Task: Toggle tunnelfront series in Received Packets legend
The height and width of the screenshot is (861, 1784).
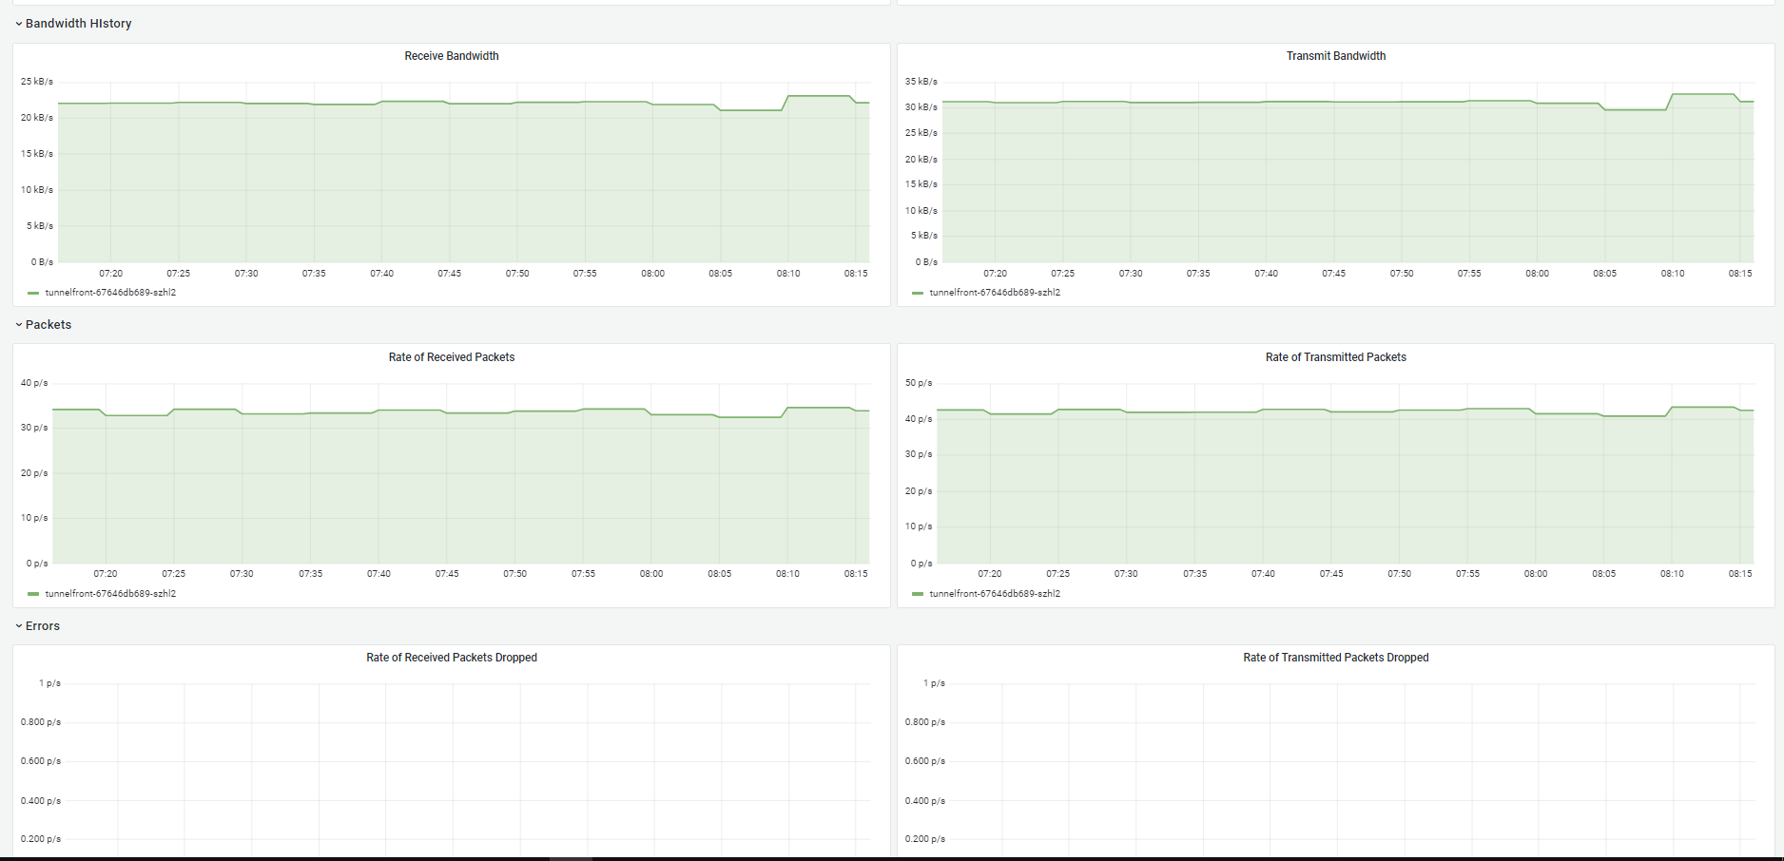Action: point(110,594)
